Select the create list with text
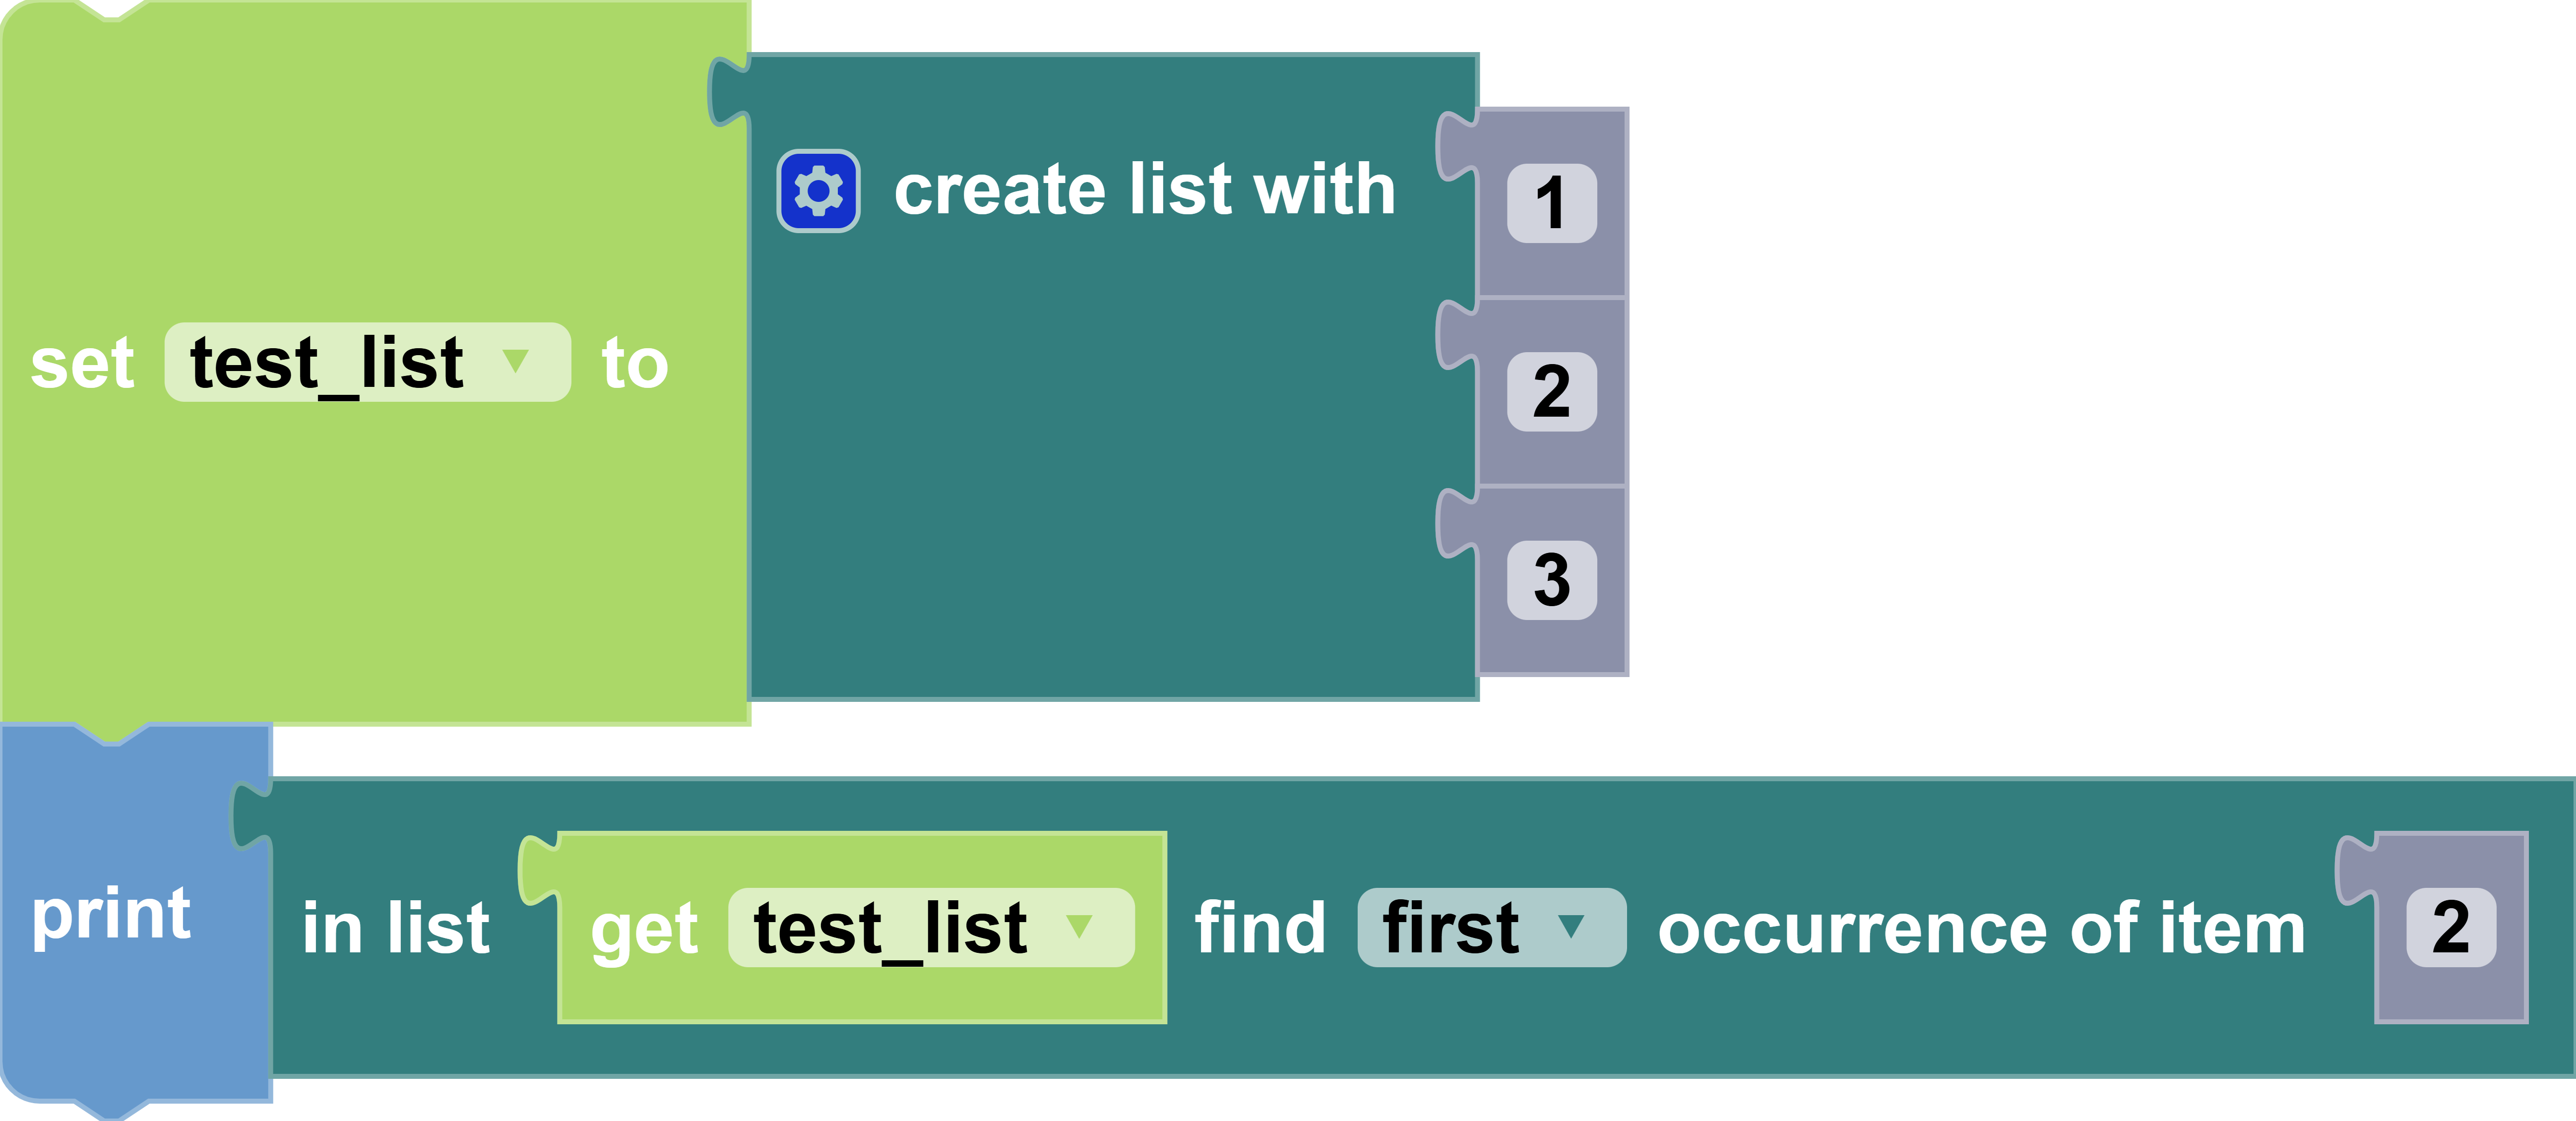2576x1121 pixels. pyautogui.click(x=1144, y=190)
